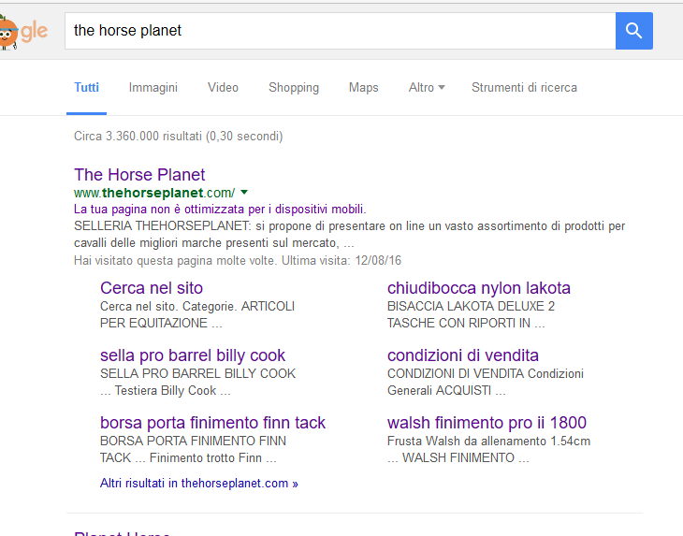Image resolution: width=683 pixels, height=536 pixels.
Task: Click the green www.thehorseplanet.com URL
Action: [x=153, y=193]
